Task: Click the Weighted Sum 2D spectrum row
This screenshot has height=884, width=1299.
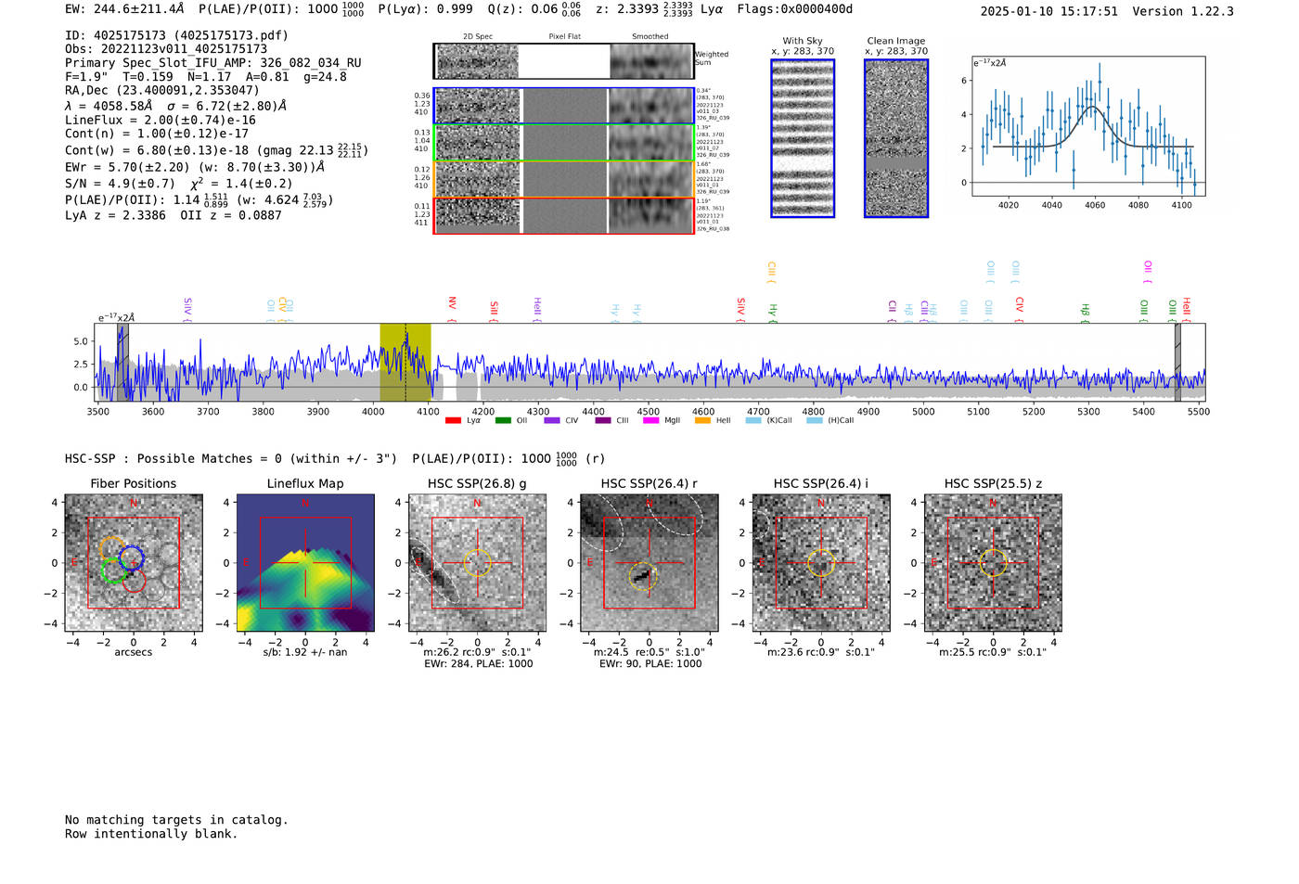Action: (563, 61)
